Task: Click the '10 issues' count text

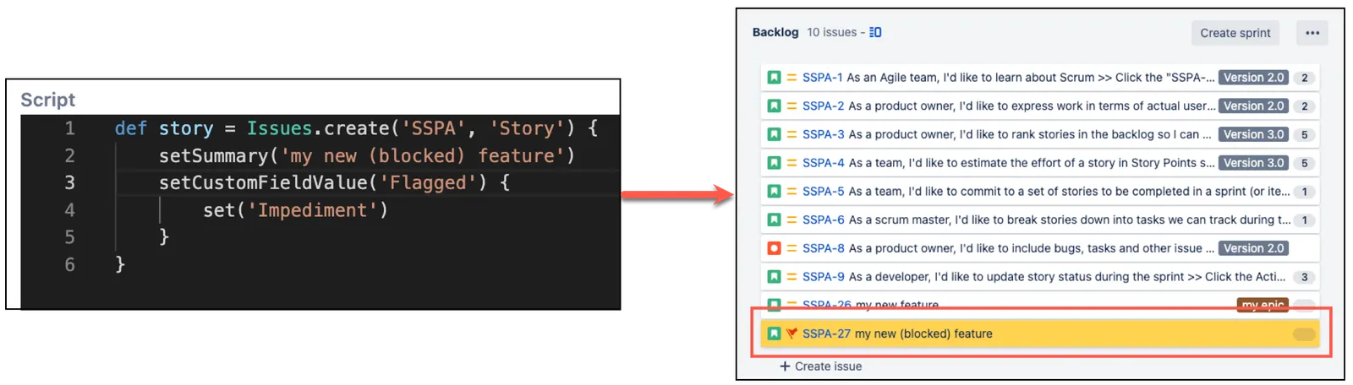Action: 831,32
